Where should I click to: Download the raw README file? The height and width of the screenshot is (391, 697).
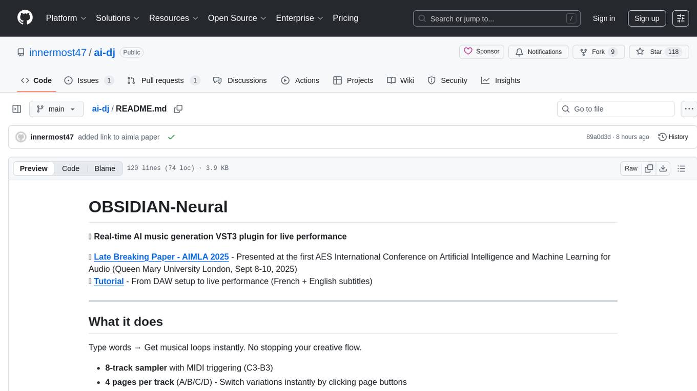coord(663,168)
